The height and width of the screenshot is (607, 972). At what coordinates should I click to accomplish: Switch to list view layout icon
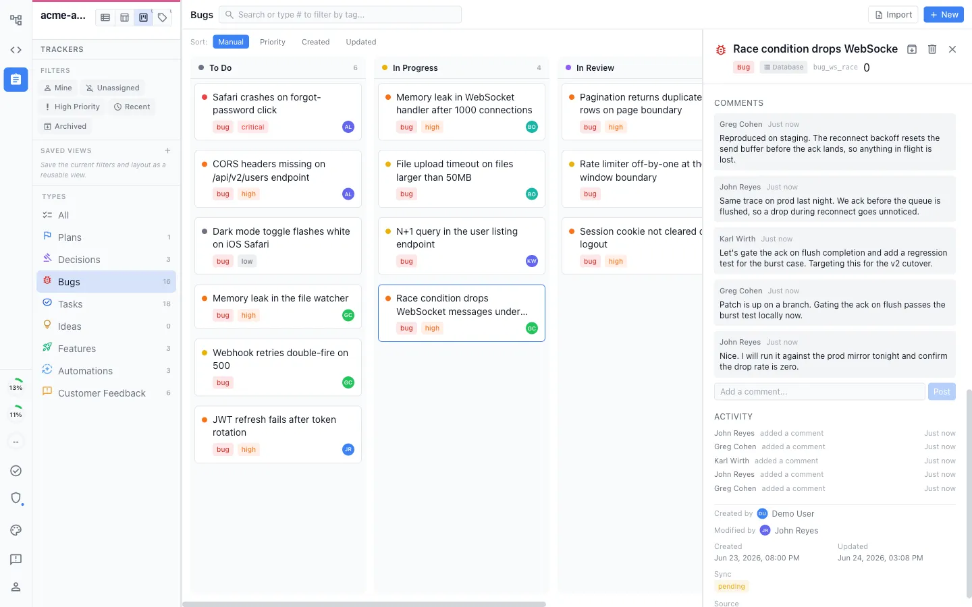[105, 18]
